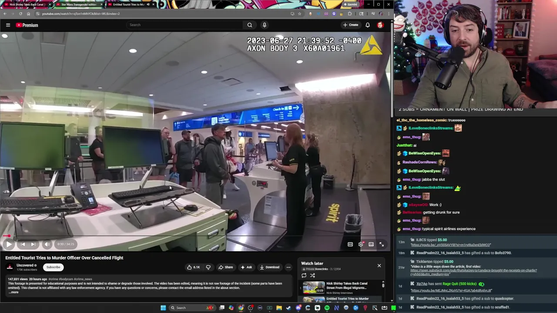The image size is (557, 313).
Task: Open YouTube notifications bell
Action: click(368, 25)
